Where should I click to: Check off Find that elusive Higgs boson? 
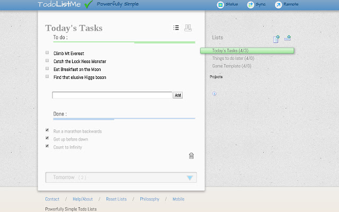tap(47, 76)
